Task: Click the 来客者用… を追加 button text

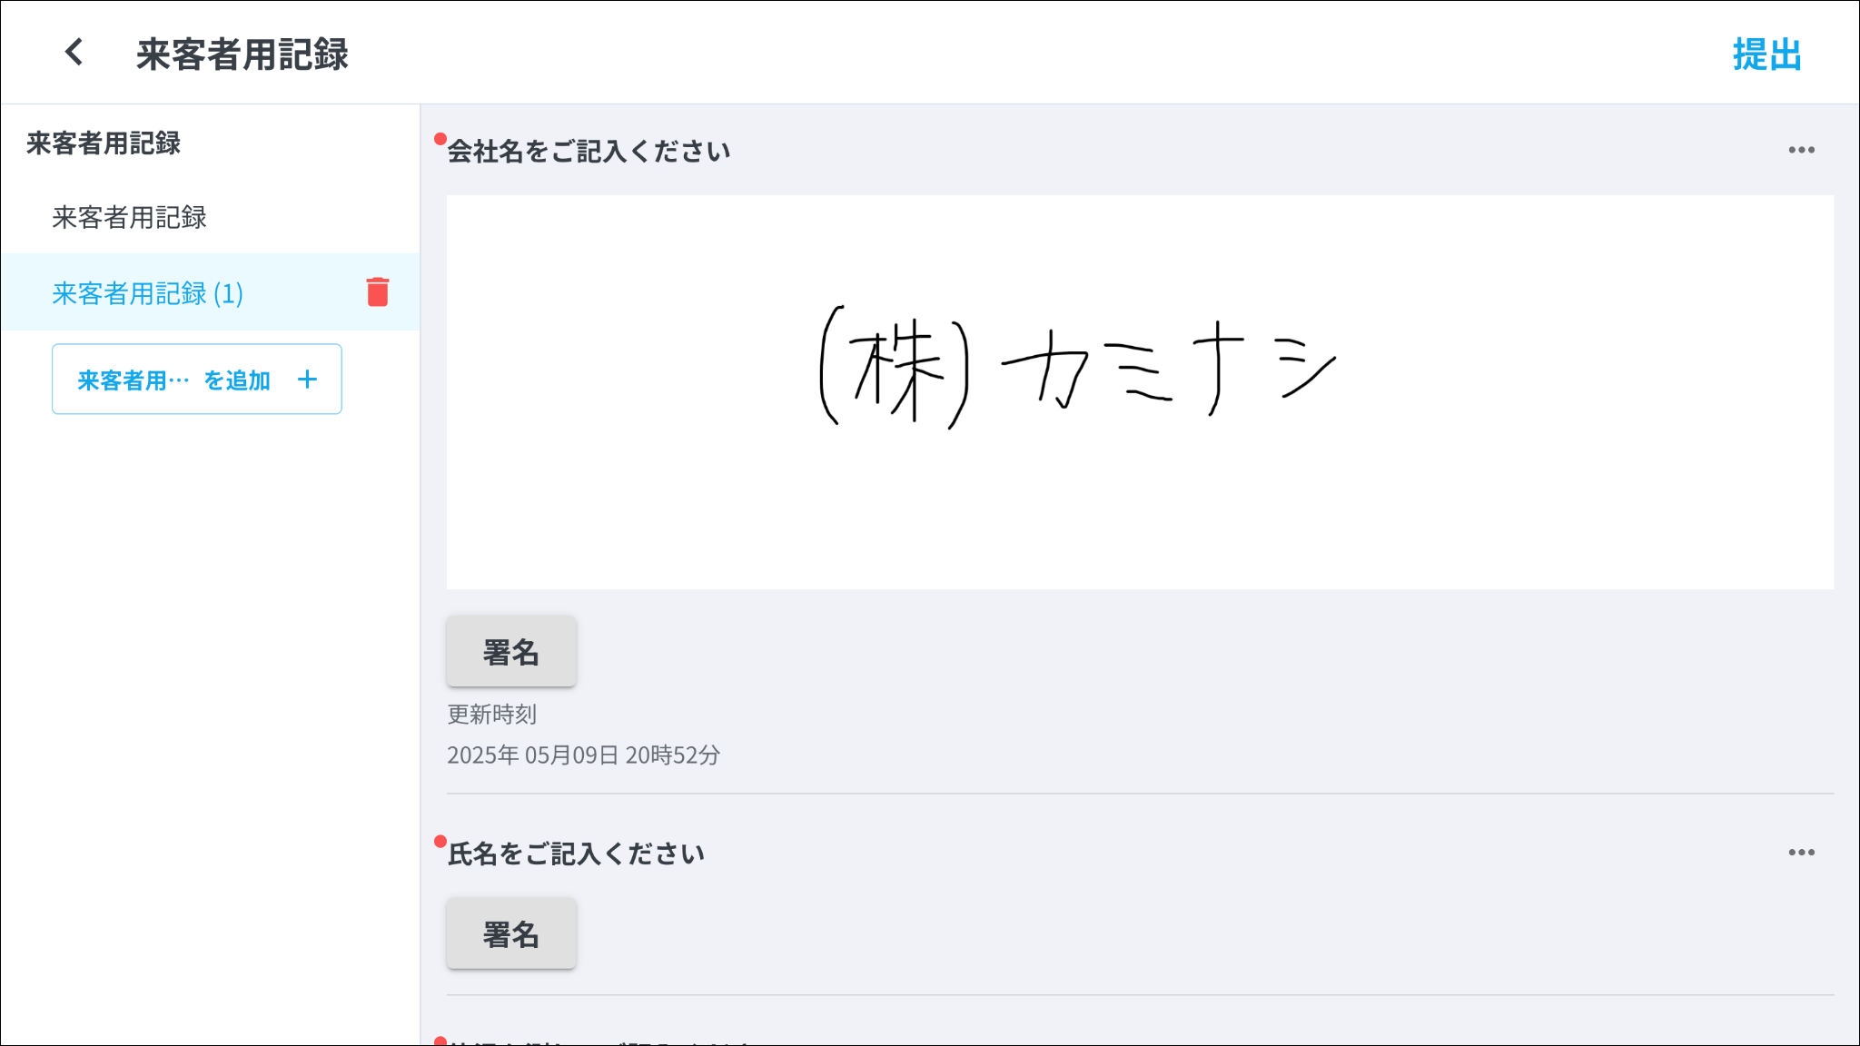Action: click(174, 380)
